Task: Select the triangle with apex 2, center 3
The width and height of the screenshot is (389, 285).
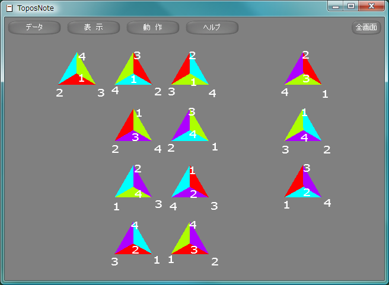Action: (303, 69)
